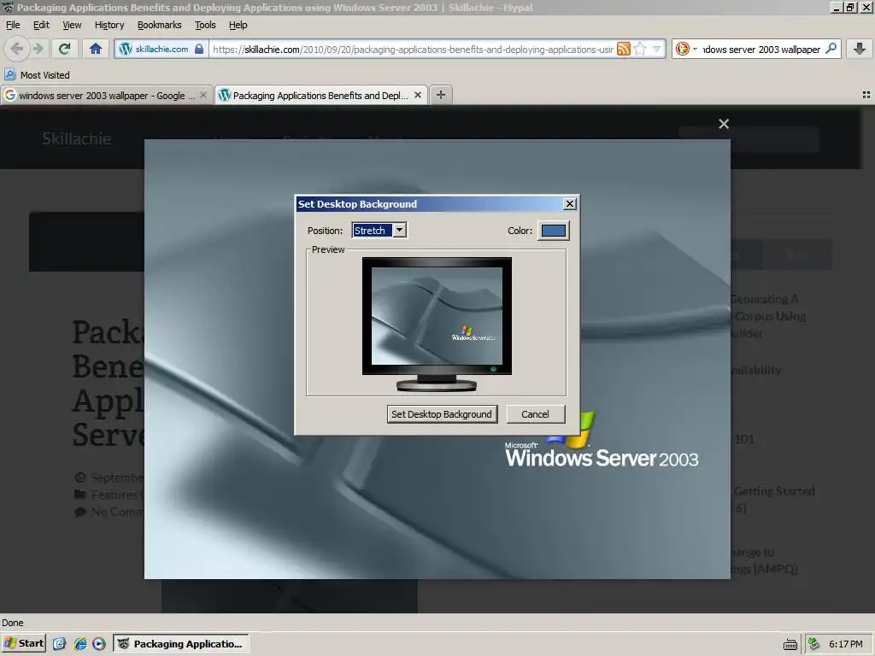Screen dimensions: 875x656
Task: Click the search magnifier icon
Action: click(831, 49)
